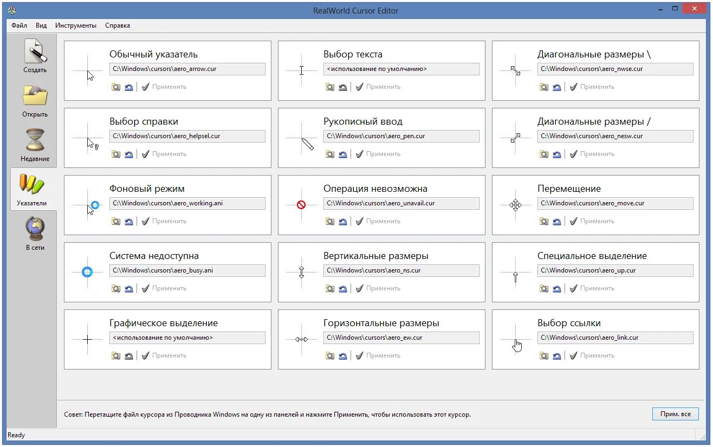The height and width of the screenshot is (447, 713).
Task: Browse for a file for Графическое выделение
Action: [116, 355]
